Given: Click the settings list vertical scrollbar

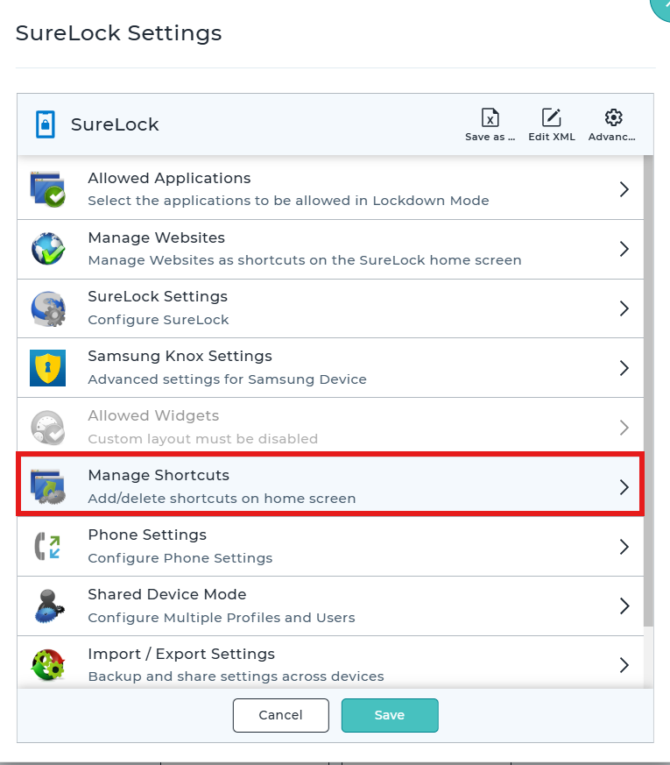Looking at the screenshot, I should point(649,390).
